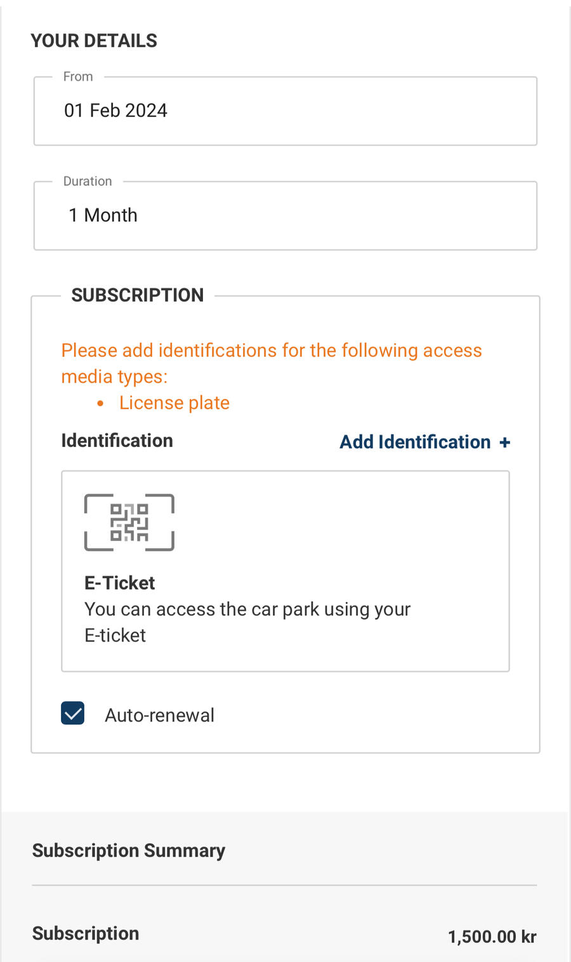The height and width of the screenshot is (962, 571).
Task: Click the YOUR DETAILS heading
Action: click(94, 41)
